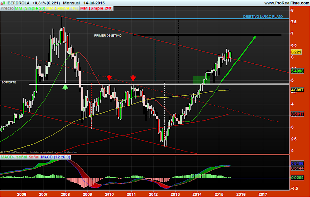Click the PRIMER OBJETIVO label
310x197 pixels.
coord(108,35)
